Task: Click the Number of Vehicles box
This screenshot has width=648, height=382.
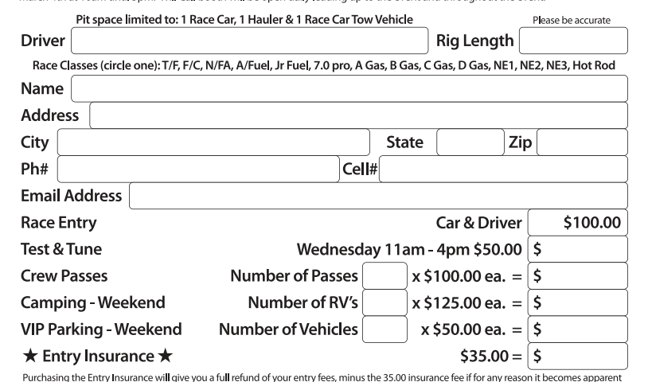Action: (x=385, y=329)
